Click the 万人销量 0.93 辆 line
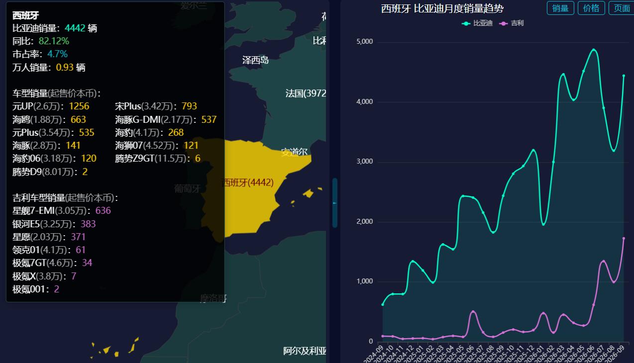The width and height of the screenshot is (634, 363). 49,67
